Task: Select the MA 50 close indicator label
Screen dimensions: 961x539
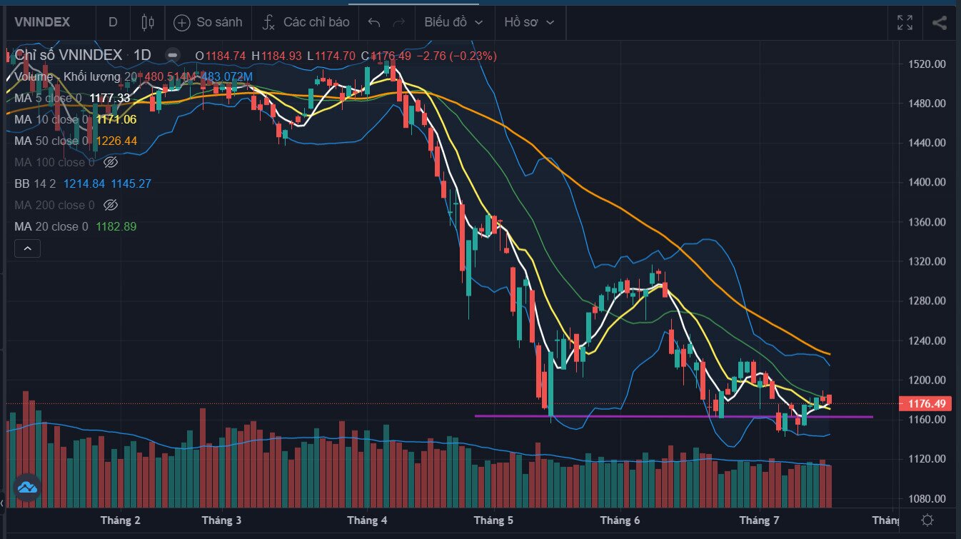Action: pos(51,141)
